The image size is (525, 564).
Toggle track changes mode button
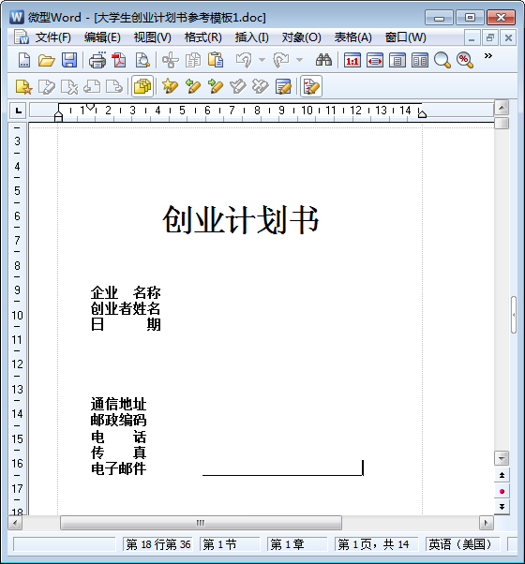pos(311,87)
